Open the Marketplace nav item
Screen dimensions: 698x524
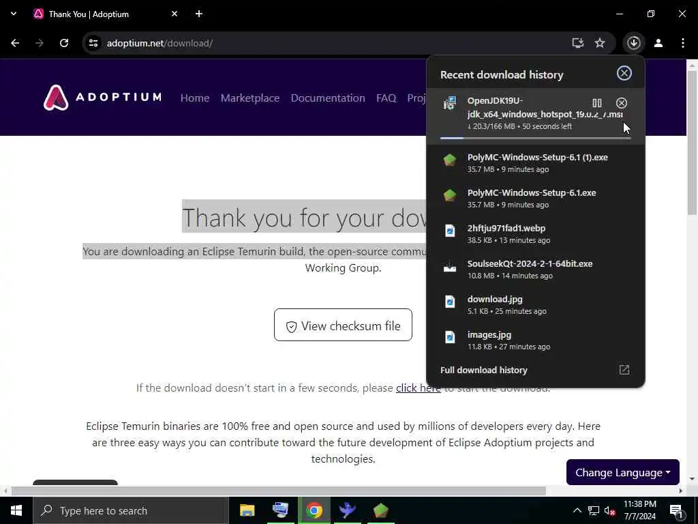250,98
